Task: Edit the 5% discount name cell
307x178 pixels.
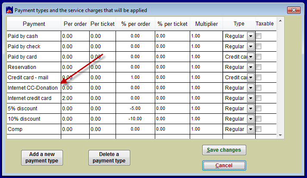Action: tap(34, 109)
